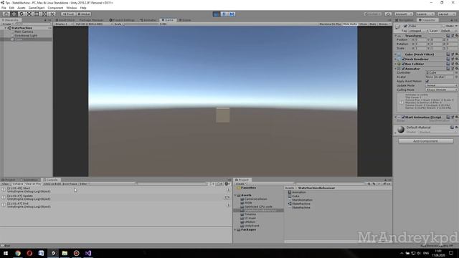Collapse the Transform component

click(395, 36)
